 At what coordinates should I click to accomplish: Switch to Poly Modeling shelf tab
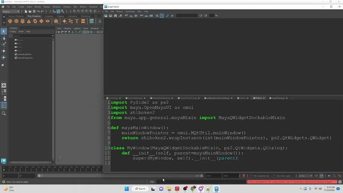(x=34, y=16)
